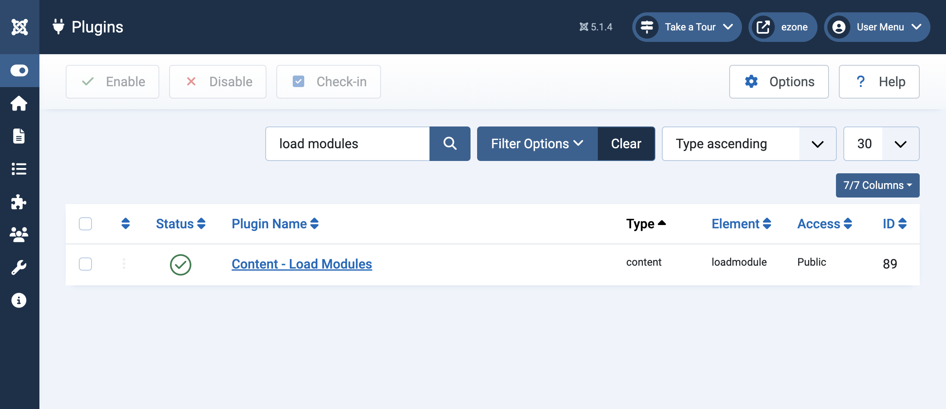The width and height of the screenshot is (946, 409).
Task: Click the Clear button to reset filters
Action: (x=626, y=144)
